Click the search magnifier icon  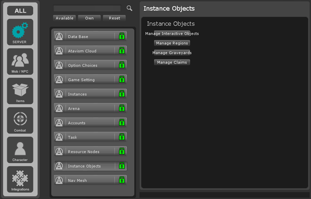(x=129, y=8)
